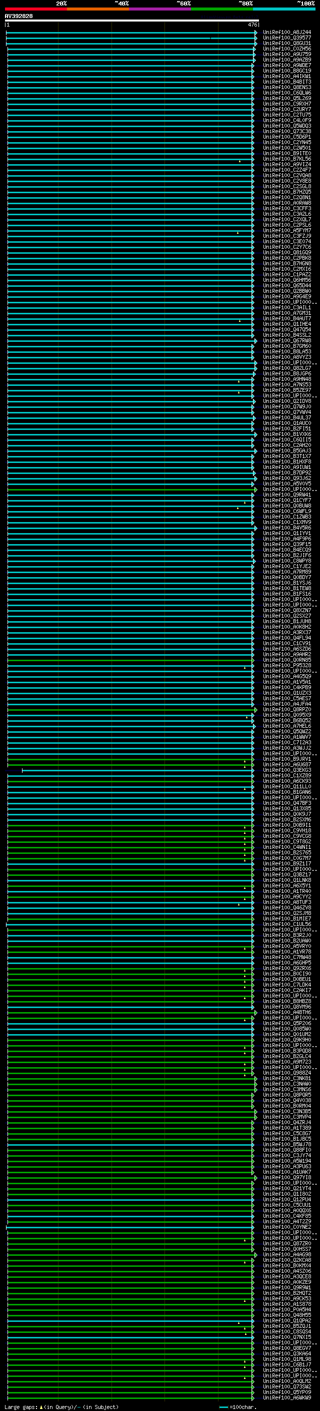
Task: Open the last hit UniRef100_A6WKW9
Action: [x=286, y=1398]
